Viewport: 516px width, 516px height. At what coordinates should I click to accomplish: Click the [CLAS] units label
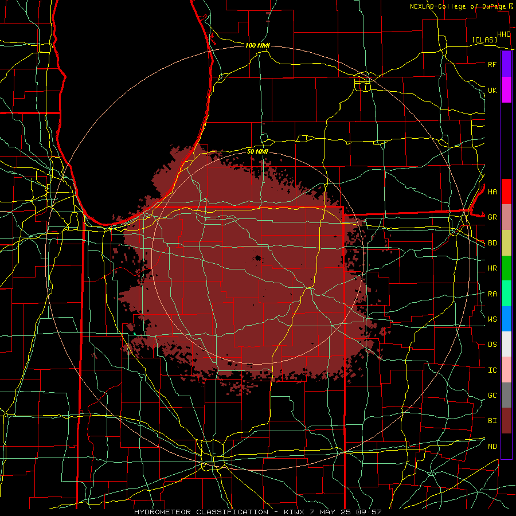(x=484, y=40)
